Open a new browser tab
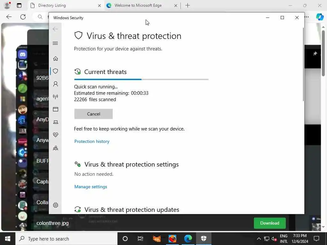Image resolution: width=327 pixels, height=245 pixels. (x=187, y=5)
